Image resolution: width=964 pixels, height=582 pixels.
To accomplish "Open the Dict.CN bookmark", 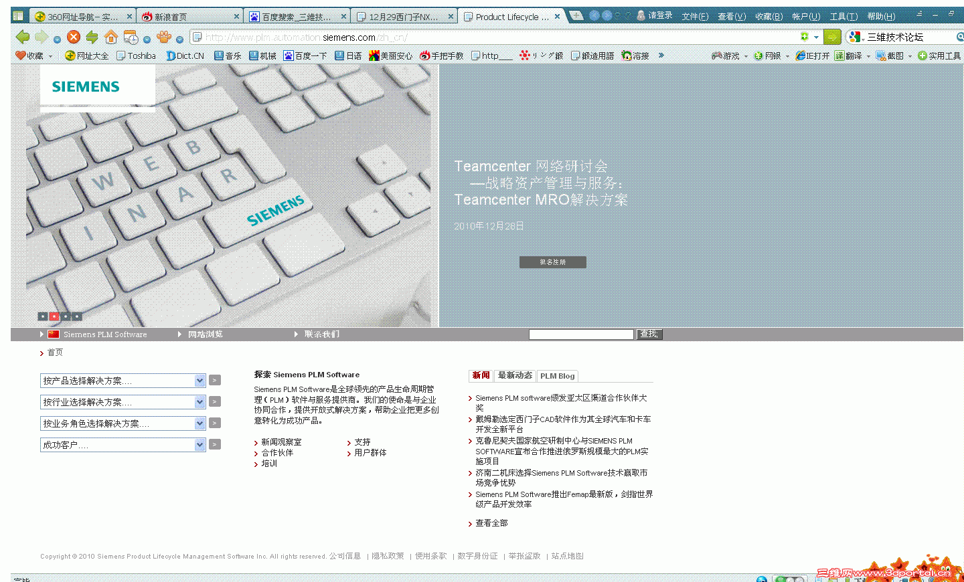I will point(185,56).
